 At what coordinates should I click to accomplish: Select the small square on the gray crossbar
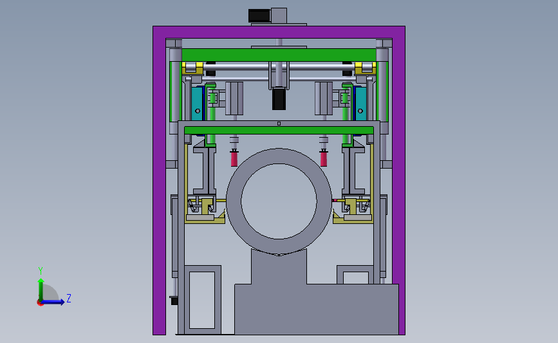(x=279, y=124)
